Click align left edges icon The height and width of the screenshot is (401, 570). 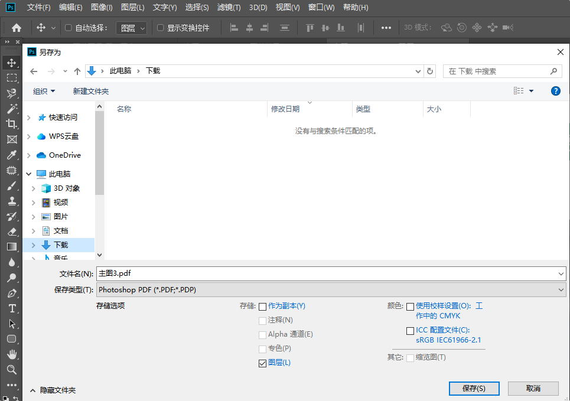(x=234, y=28)
